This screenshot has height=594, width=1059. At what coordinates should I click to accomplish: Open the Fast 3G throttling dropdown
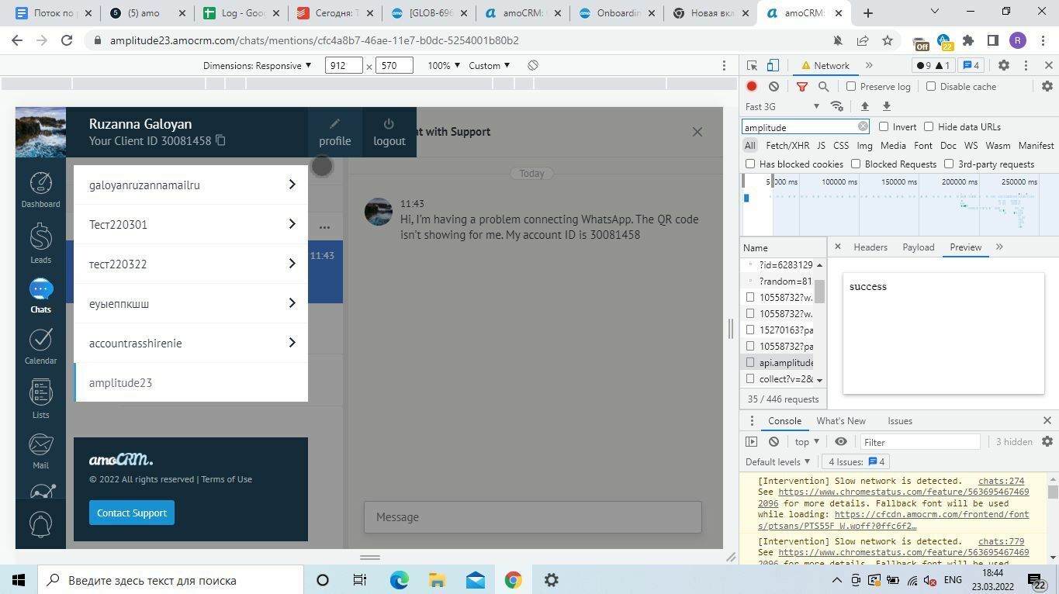782,106
